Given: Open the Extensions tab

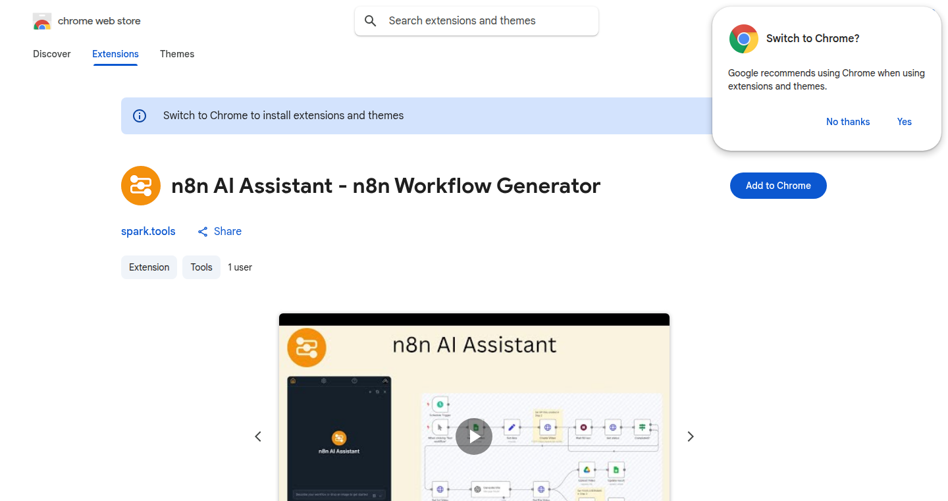Looking at the screenshot, I should click(115, 54).
